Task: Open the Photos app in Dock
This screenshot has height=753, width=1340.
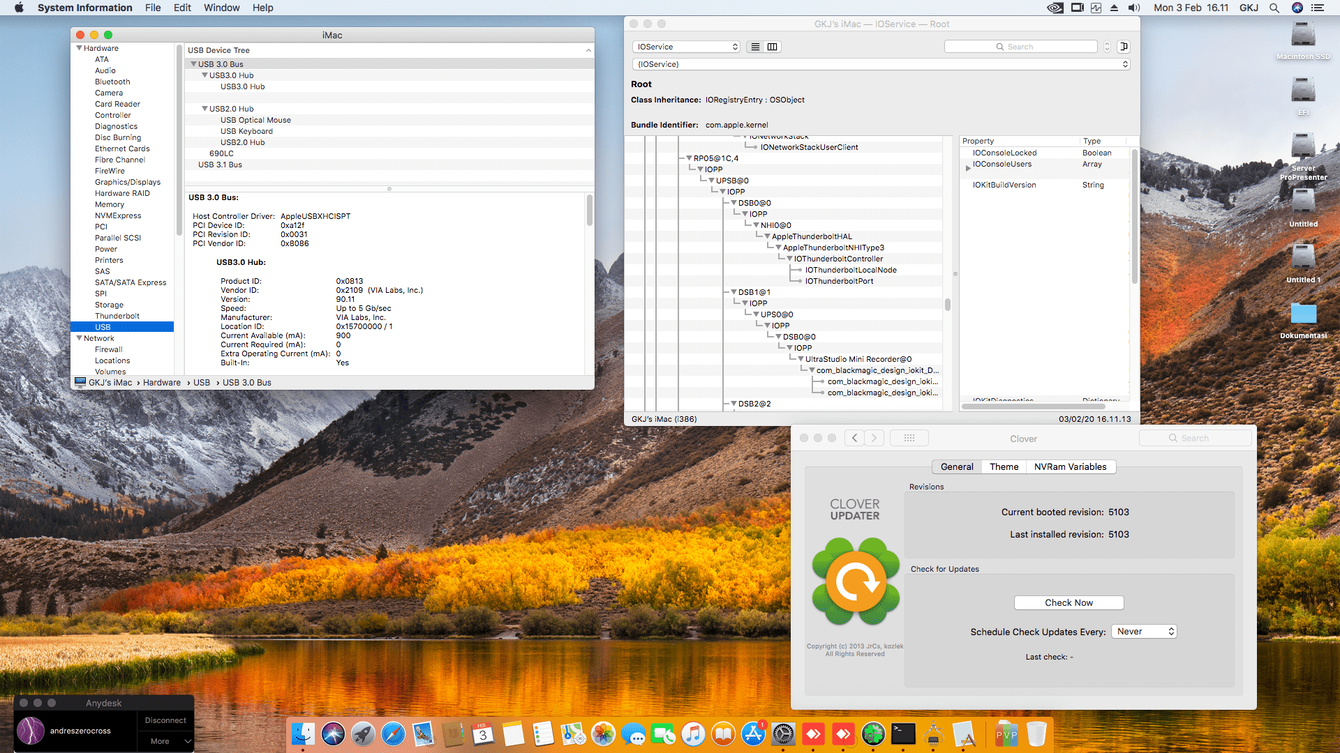Action: tap(603, 734)
